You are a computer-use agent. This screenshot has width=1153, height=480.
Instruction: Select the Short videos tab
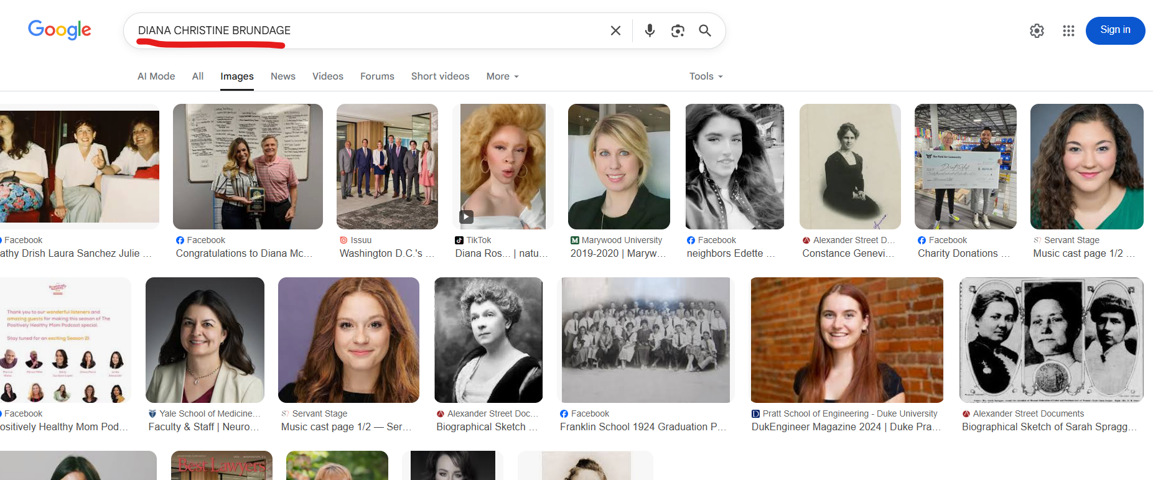tap(440, 76)
